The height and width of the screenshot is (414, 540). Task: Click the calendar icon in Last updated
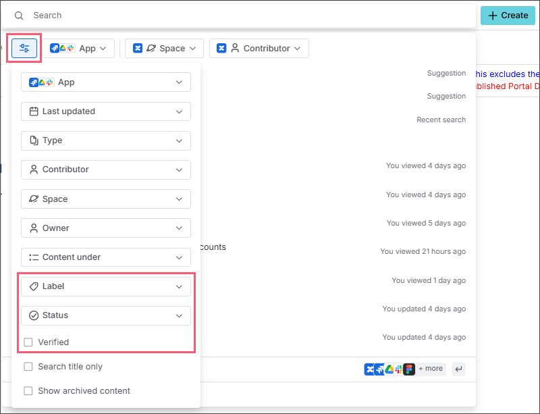pyautogui.click(x=34, y=111)
